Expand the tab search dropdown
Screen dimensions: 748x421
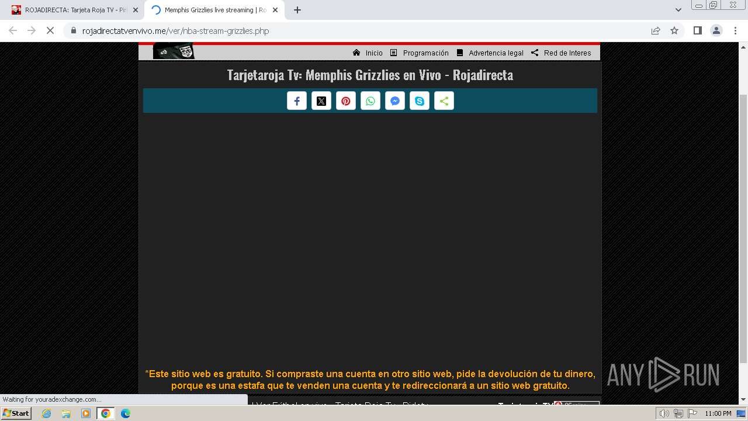tap(678, 10)
